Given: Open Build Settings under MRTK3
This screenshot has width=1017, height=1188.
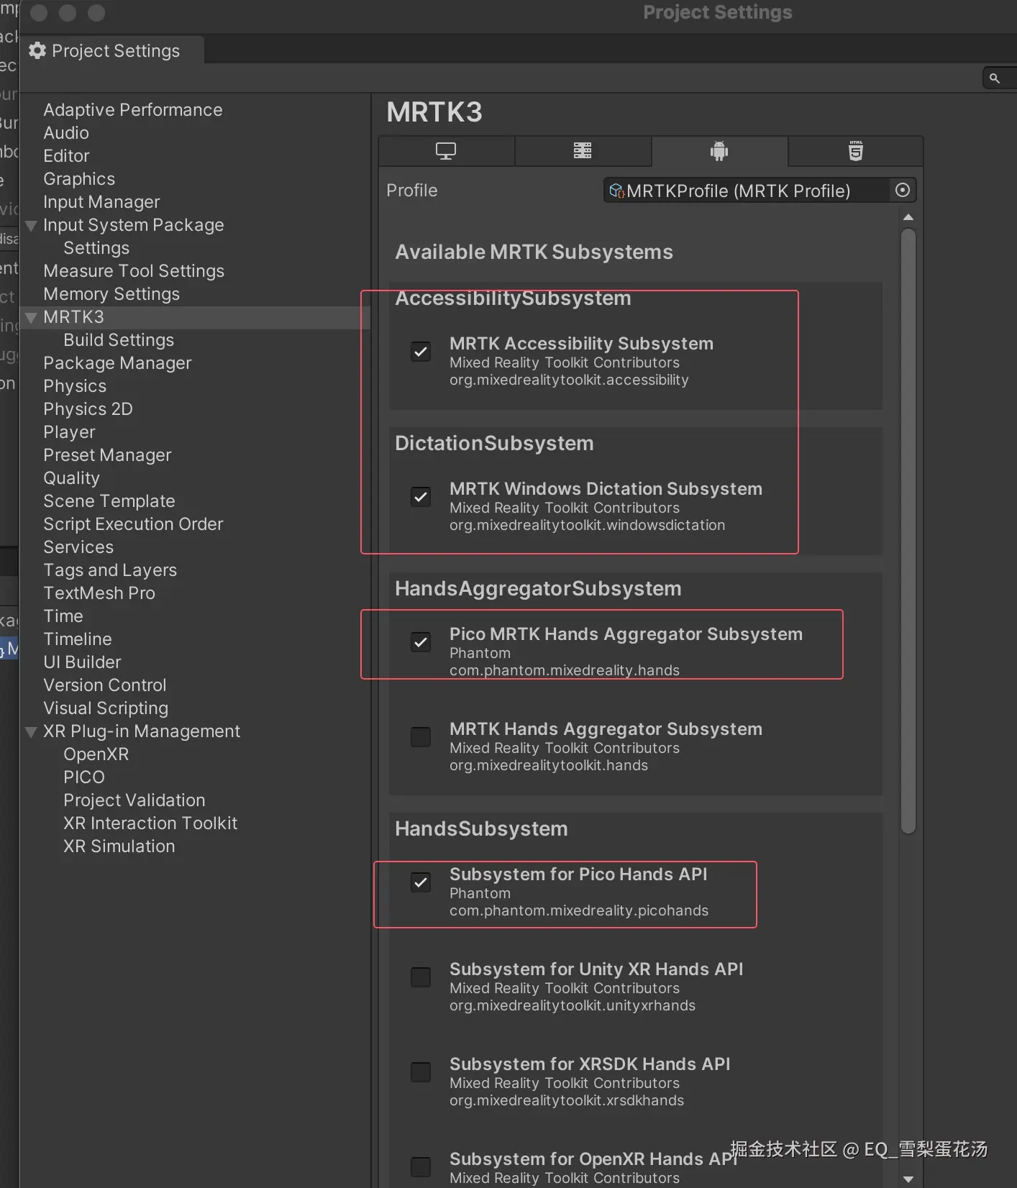Looking at the screenshot, I should click(x=119, y=340).
